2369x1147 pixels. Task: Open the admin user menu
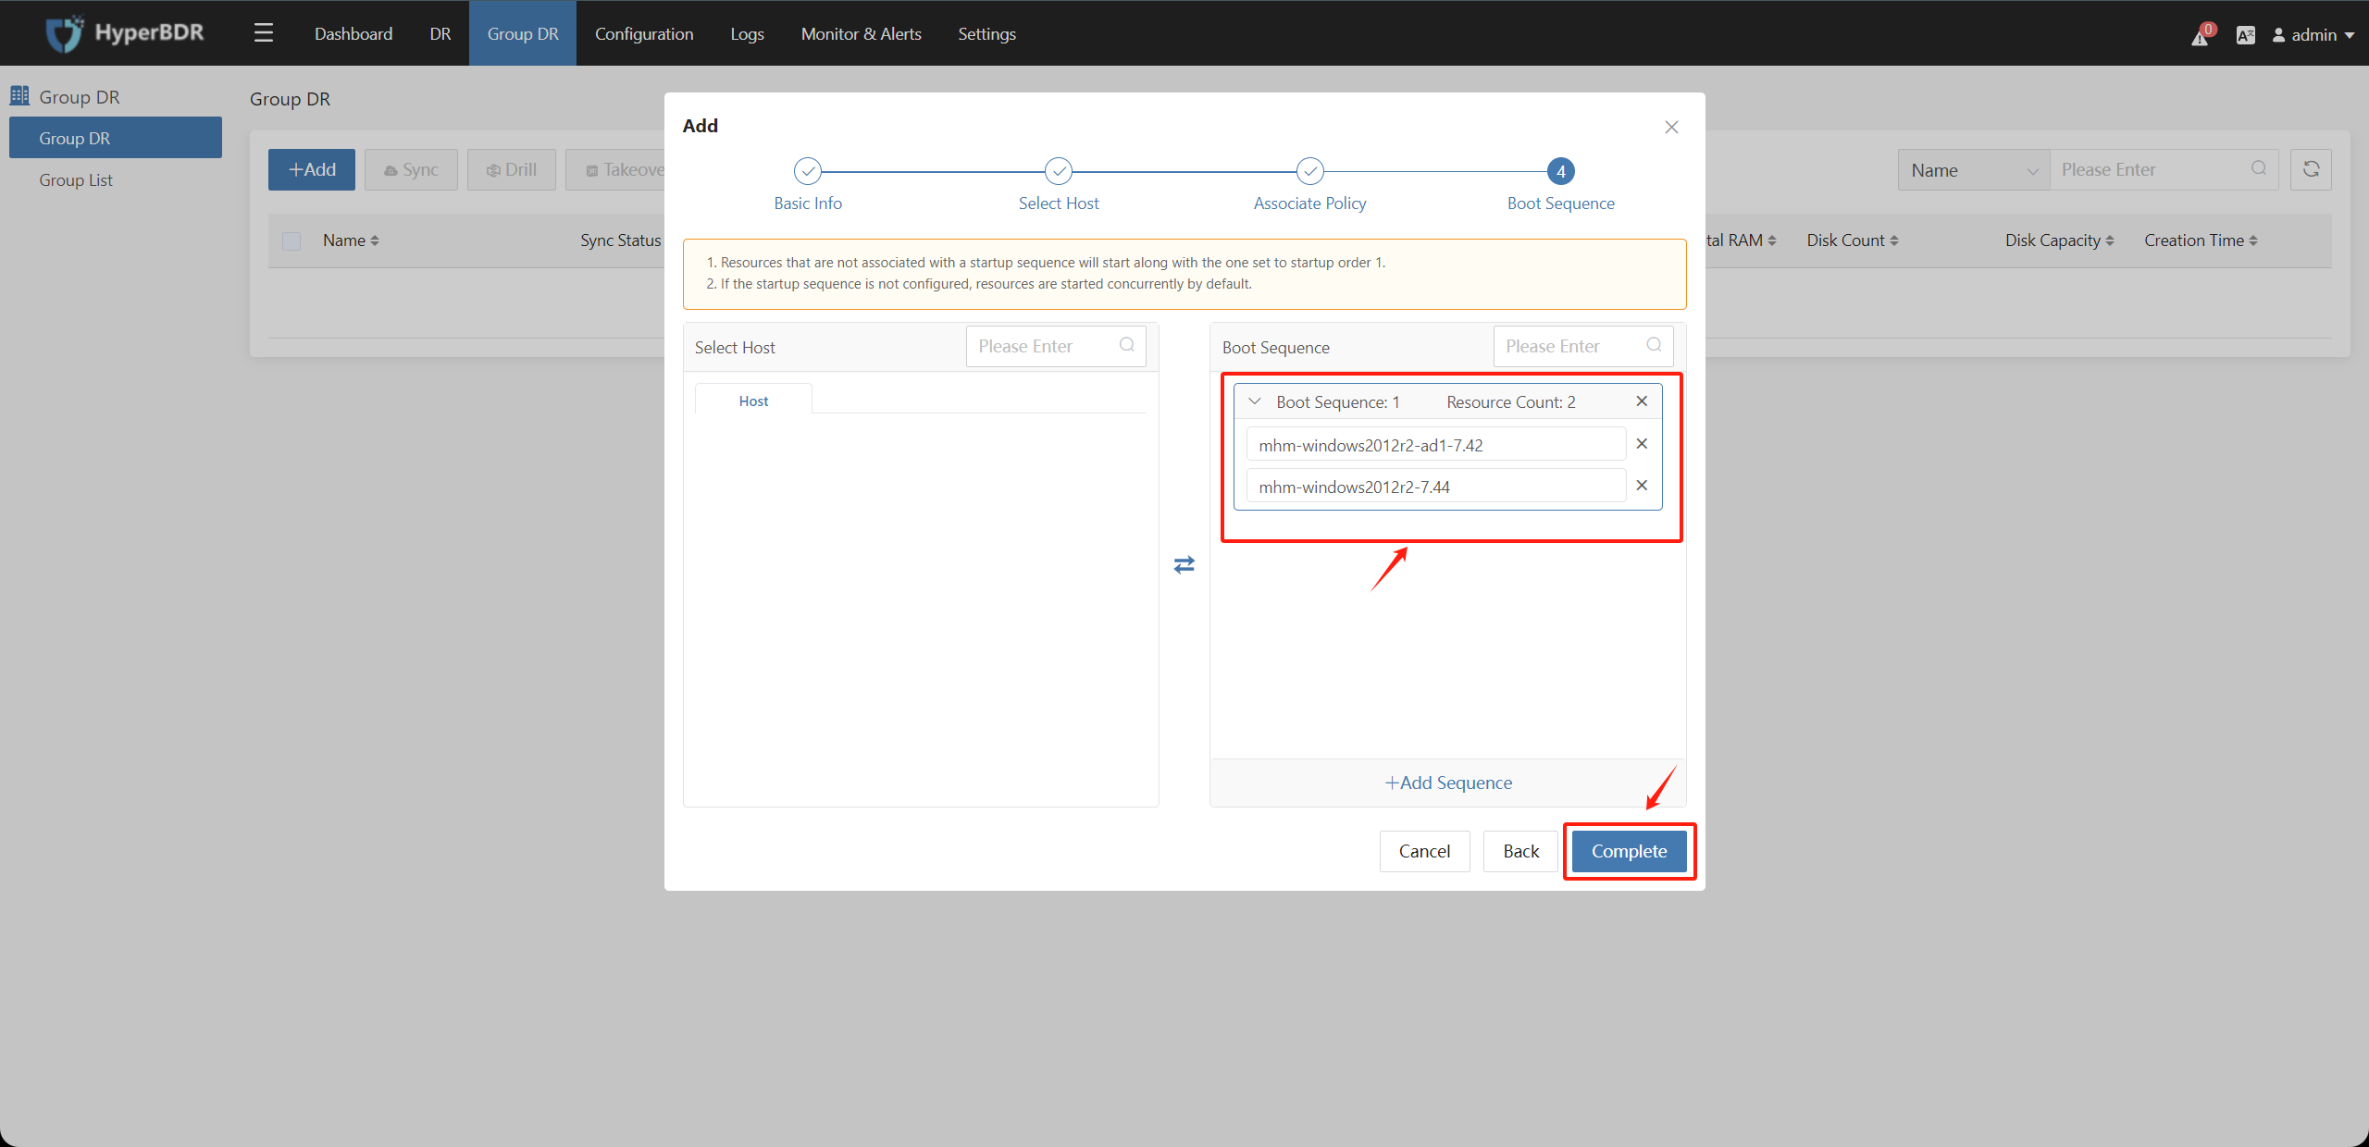[x=2314, y=34]
